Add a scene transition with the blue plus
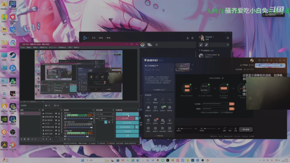 click(106, 122)
